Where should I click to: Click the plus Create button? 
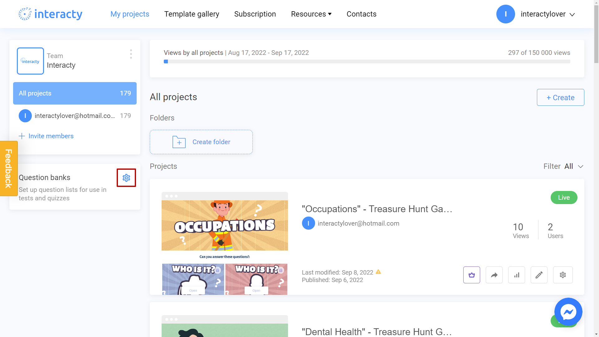point(560,97)
